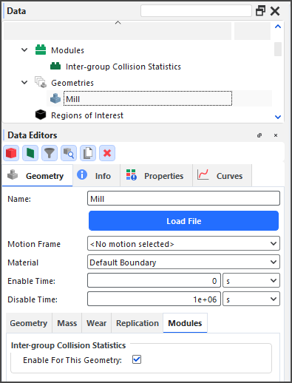Open the Disable Time unit dropdown
The height and width of the screenshot is (383, 292).
coord(251,299)
